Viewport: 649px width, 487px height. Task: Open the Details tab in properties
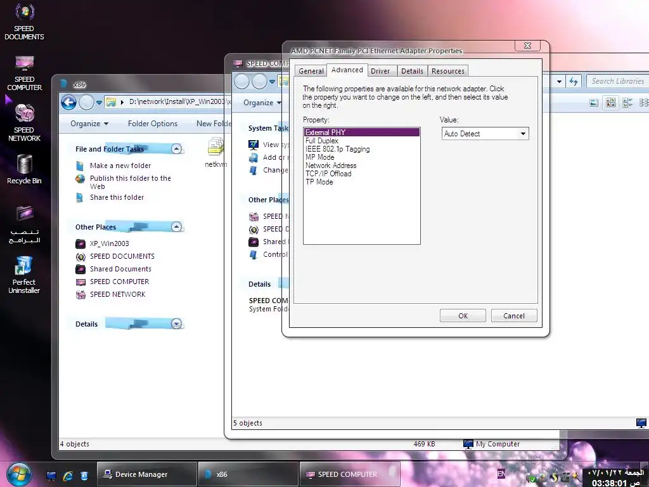point(412,71)
